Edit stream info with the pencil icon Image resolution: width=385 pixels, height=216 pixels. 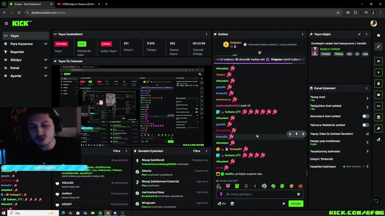coord(359,34)
